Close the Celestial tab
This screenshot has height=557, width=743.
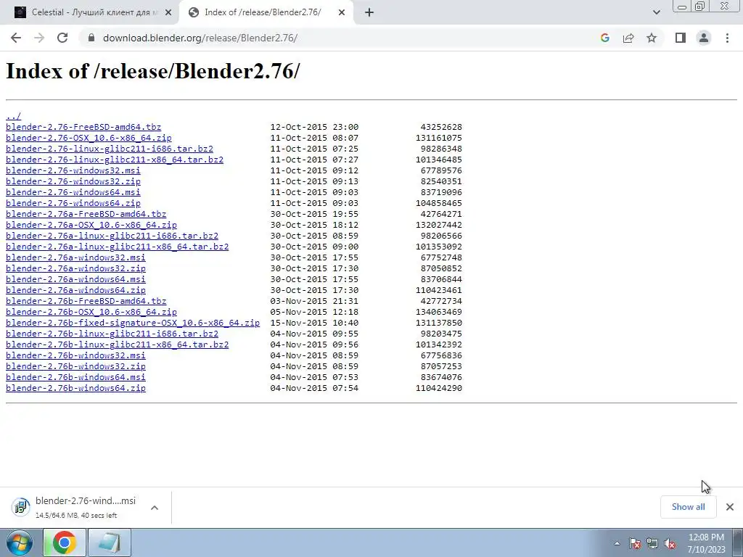[168, 13]
